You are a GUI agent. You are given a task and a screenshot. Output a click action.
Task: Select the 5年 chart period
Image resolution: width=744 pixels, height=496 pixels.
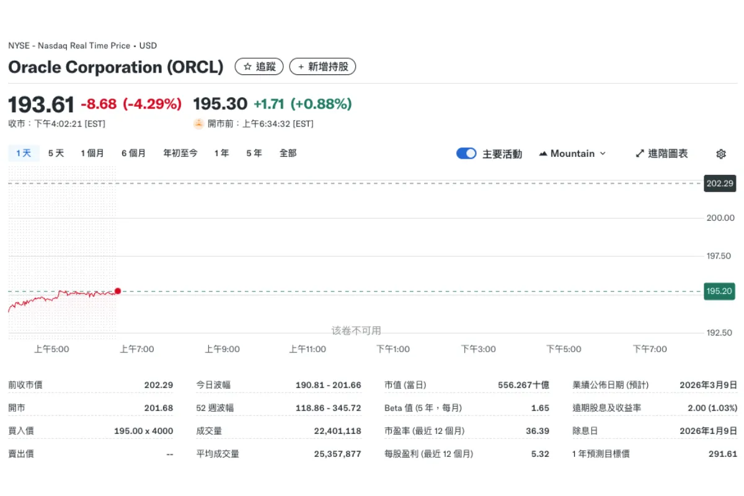click(x=254, y=153)
